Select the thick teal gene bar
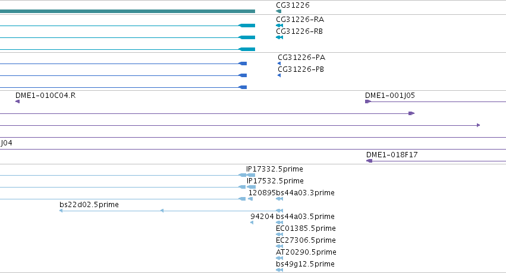The height and width of the screenshot is (273, 506). pyautogui.click(x=127, y=11)
